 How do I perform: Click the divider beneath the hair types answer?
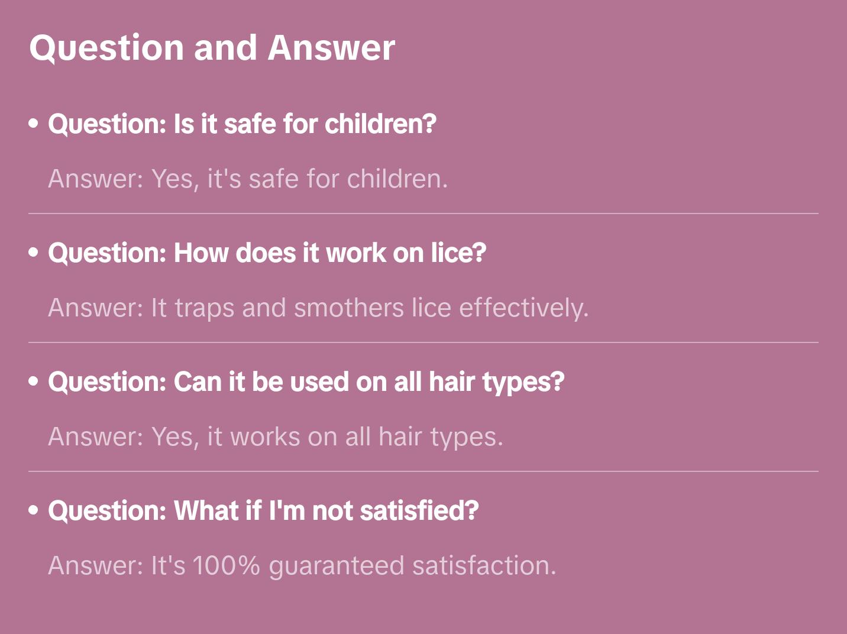coord(423,471)
